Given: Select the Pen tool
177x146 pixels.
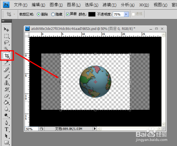Looking at the screenshot, I should click(6, 123).
